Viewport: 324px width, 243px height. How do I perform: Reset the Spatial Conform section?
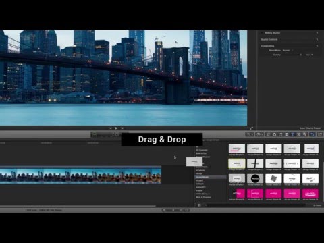(317, 39)
